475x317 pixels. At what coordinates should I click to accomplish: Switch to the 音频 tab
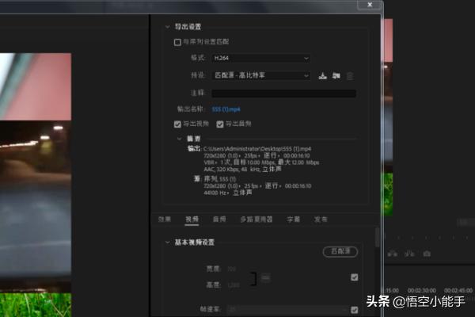tap(219, 219)
